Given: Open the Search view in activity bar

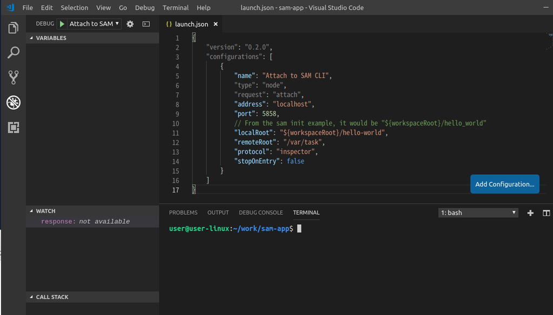Looking at the screenshot, I should point(13,52).
